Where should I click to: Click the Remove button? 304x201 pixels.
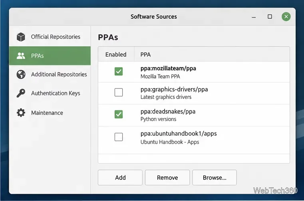click(167, 177)
